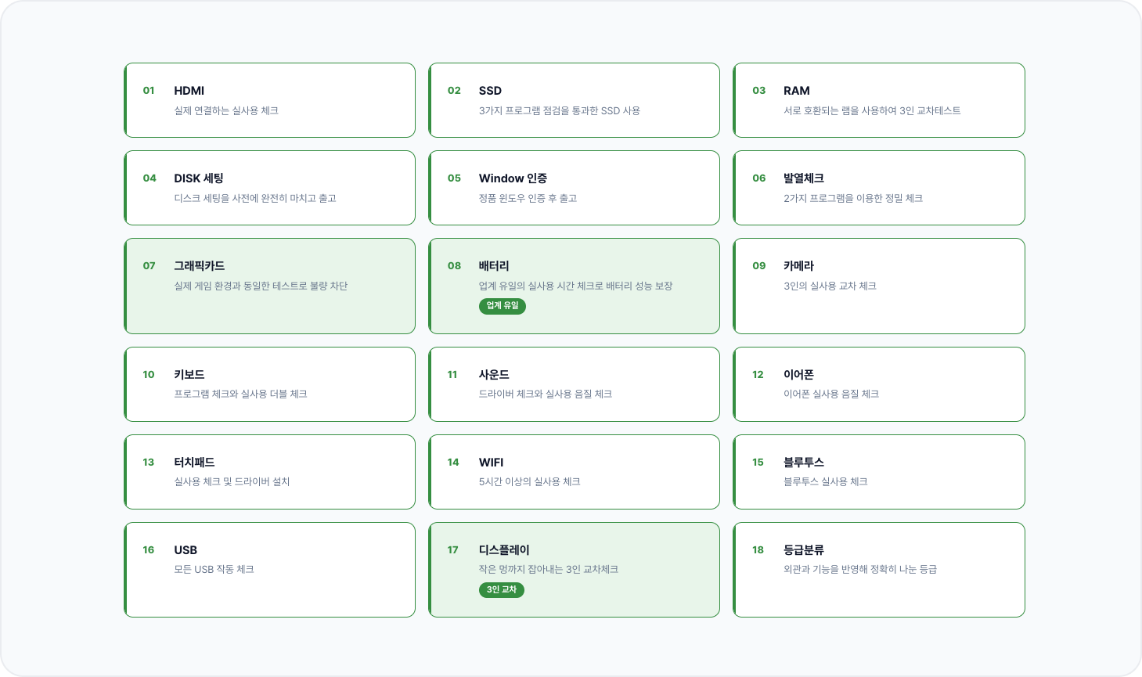Viewport: 1142px width, 677px height.
Task: Select the "이어폰" heading on card 12
Action: click(799, 375)
